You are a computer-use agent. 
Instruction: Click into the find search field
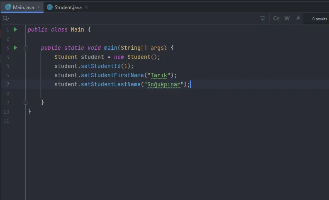click(x=134, y=19)
